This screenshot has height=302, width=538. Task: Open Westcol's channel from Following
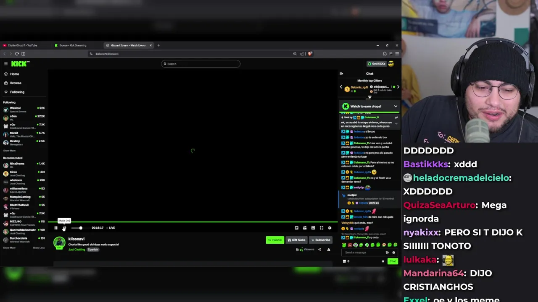click(24, 109)
